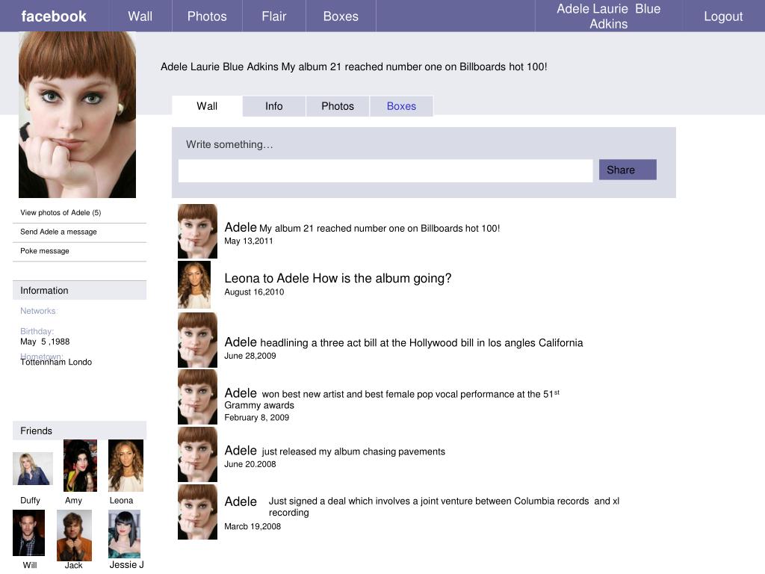This screenshot has width=765, height=574.
Task: Click the Adele Laurie Blue Adkins header name
Action: [608, 16]
